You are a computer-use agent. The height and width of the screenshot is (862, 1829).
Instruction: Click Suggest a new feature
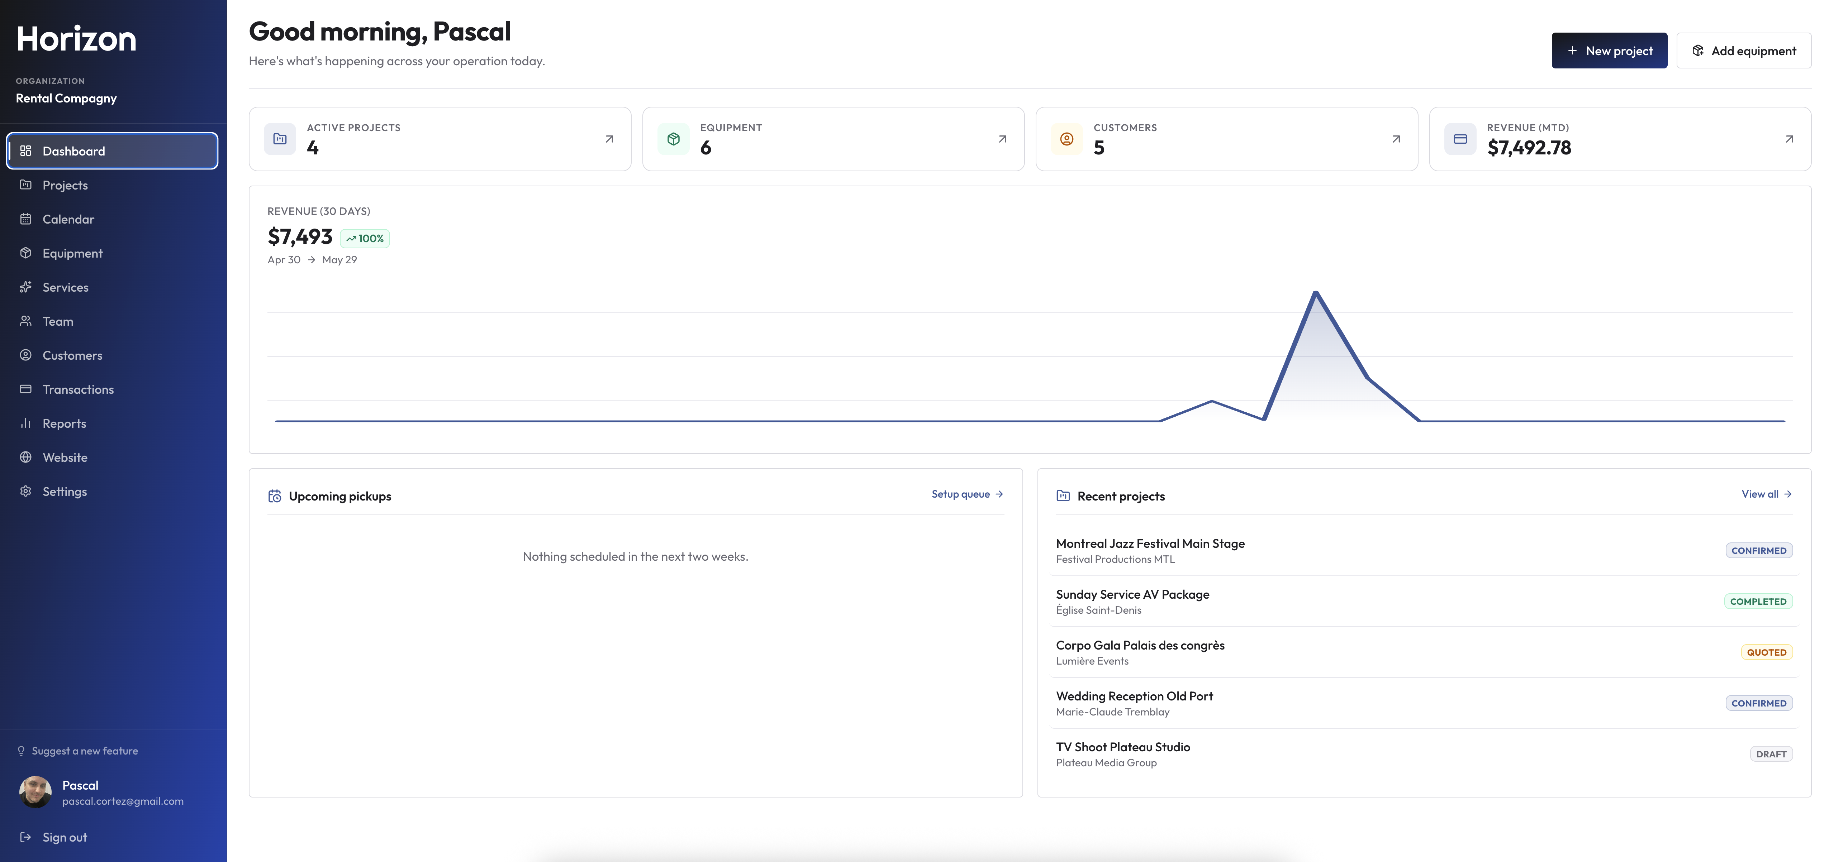77,751
